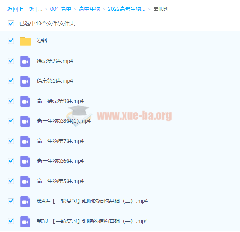The width and height of the screenshot is (240, 232).
Task: Click the video icon beside 徐京第2讲.mp4
Action: 25,61
